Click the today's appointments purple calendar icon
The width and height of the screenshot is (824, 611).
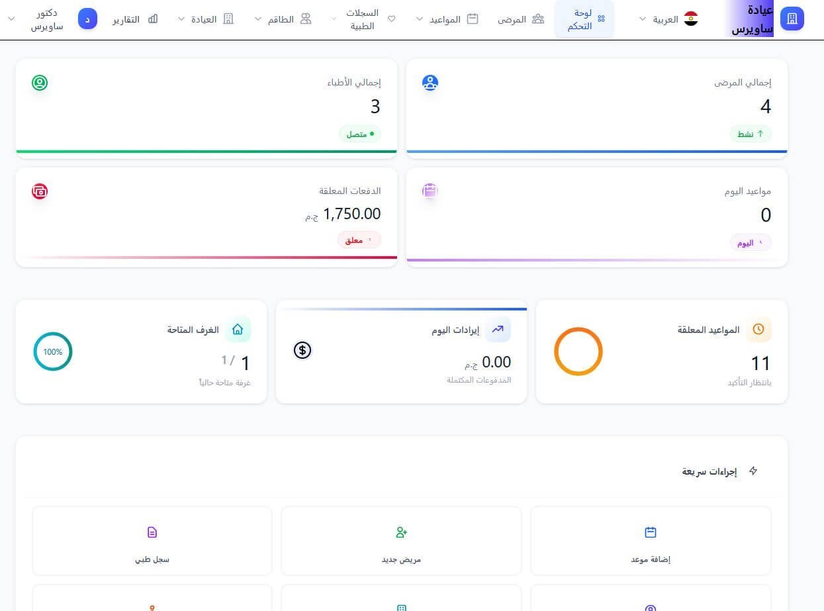[x=430, y=191]
